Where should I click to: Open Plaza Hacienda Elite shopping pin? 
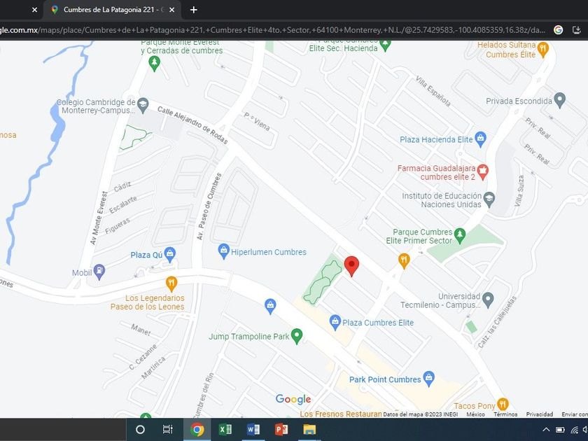click(x=480, y=139)
